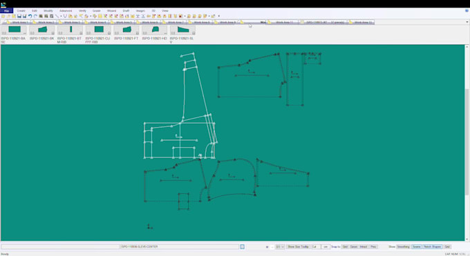Toggle Snap to Grid
Screen dimensions: 470x256
pyautogui.click(x=345, y=247)
